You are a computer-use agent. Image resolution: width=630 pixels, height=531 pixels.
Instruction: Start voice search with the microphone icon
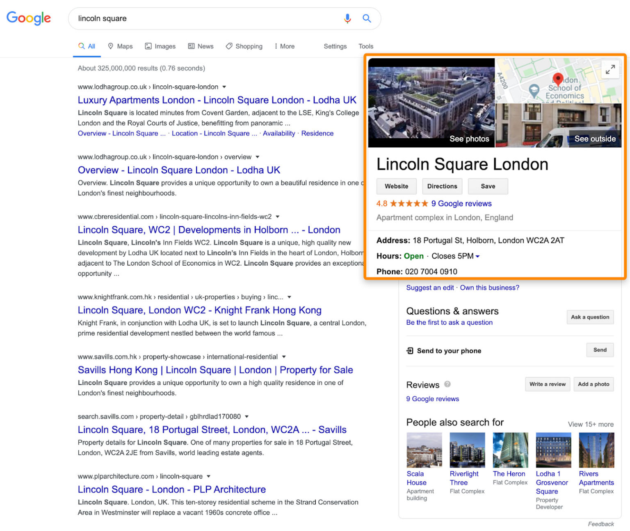pos(347,18)
